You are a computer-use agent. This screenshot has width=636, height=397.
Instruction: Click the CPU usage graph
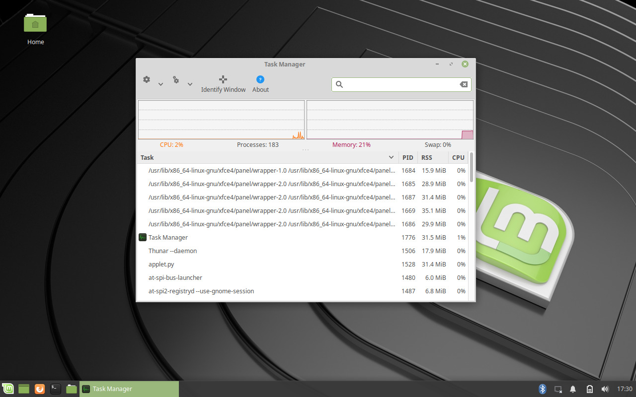(221, 119)
